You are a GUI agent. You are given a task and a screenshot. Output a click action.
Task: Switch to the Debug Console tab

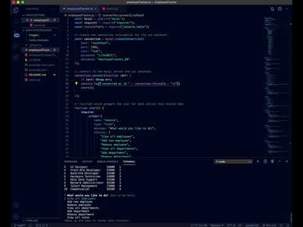pyautogui.click(x=107, y=161)
